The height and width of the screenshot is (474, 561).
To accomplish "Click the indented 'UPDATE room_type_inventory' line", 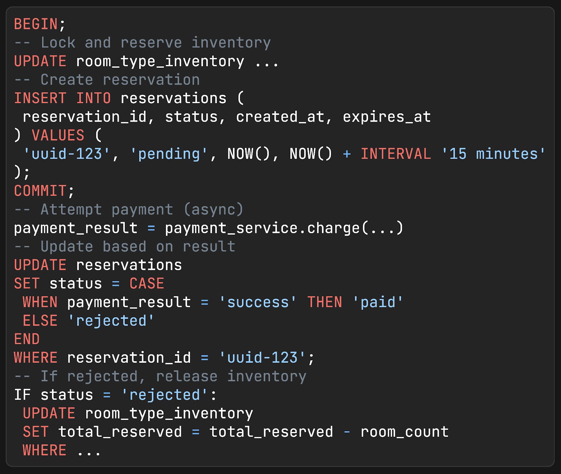I will click(x=138, y=413).
